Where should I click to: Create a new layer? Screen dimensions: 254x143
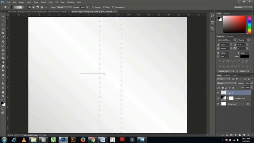point(244,135)
